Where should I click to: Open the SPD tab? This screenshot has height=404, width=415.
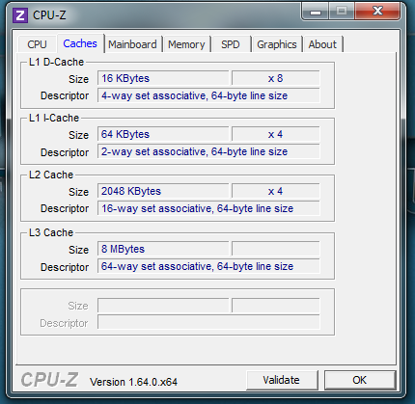(x=231, y=44)
